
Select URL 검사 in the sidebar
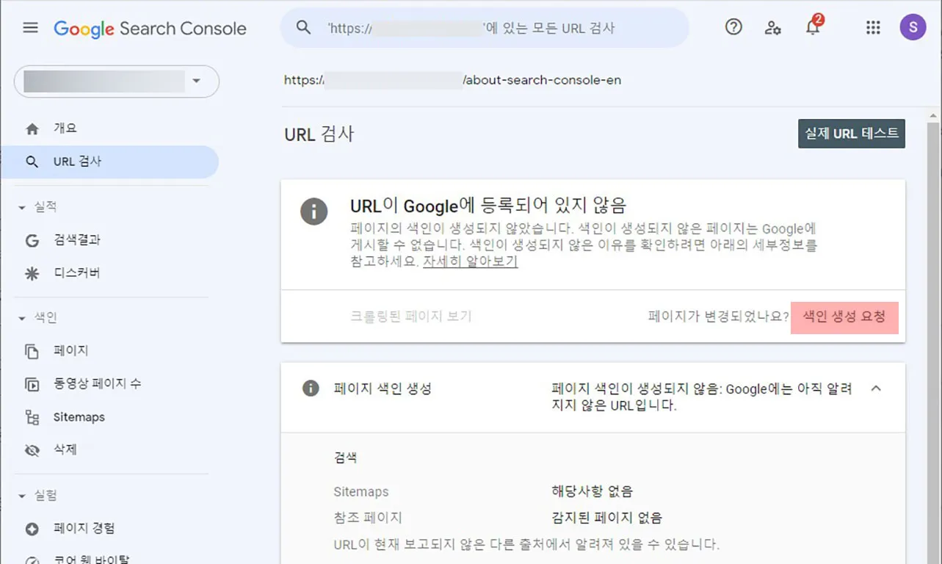[110, 162]
